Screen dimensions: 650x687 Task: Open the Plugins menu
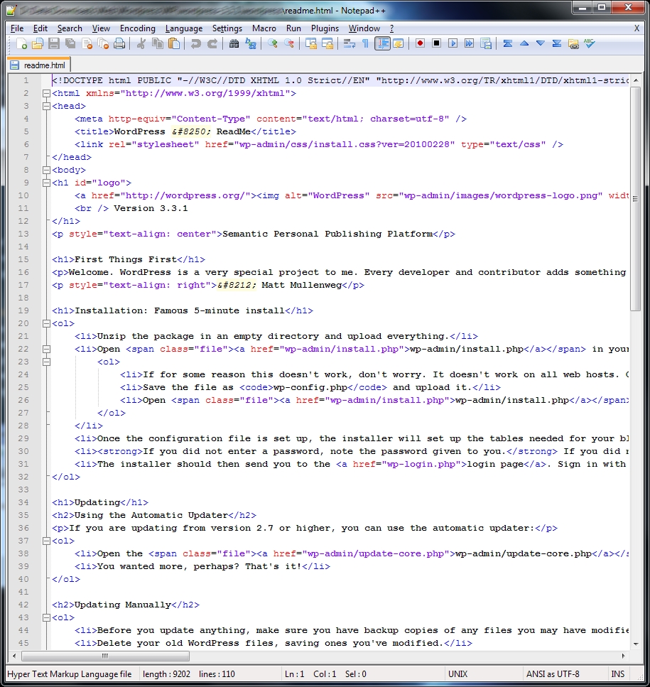coord(325,28)
